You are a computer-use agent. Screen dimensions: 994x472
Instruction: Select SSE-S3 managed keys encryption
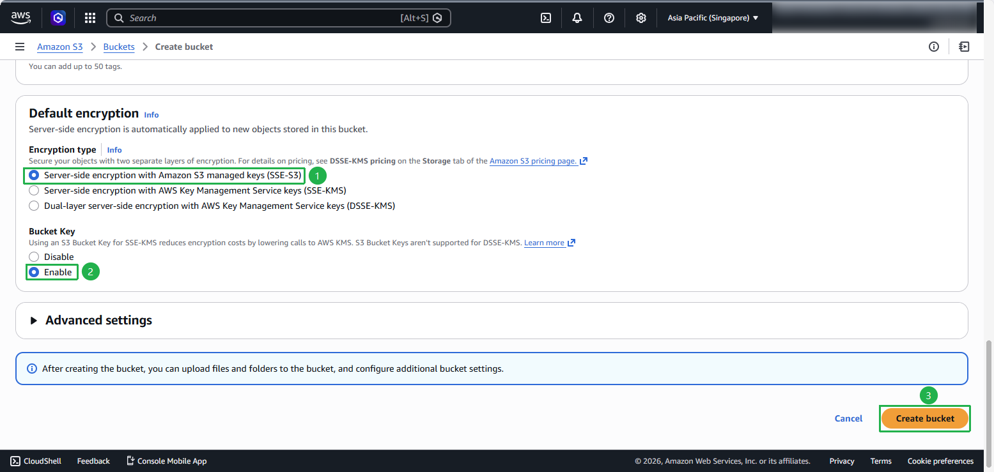(x=34, y=175)
